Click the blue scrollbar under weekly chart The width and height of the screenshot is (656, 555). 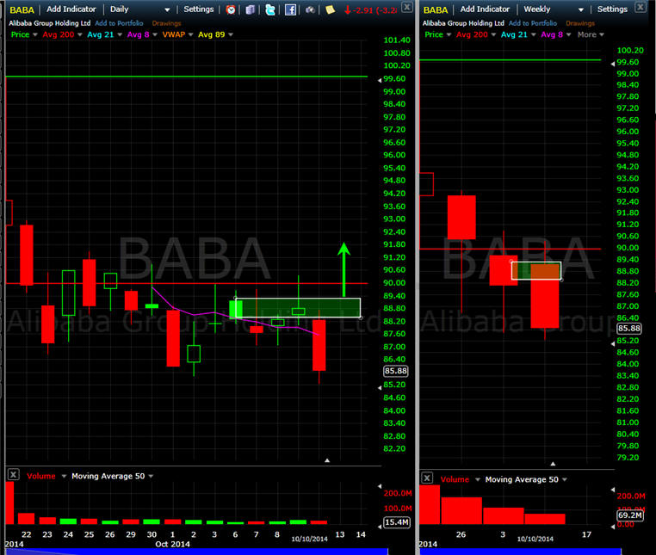pyautogui.click(x=521, y=552)
